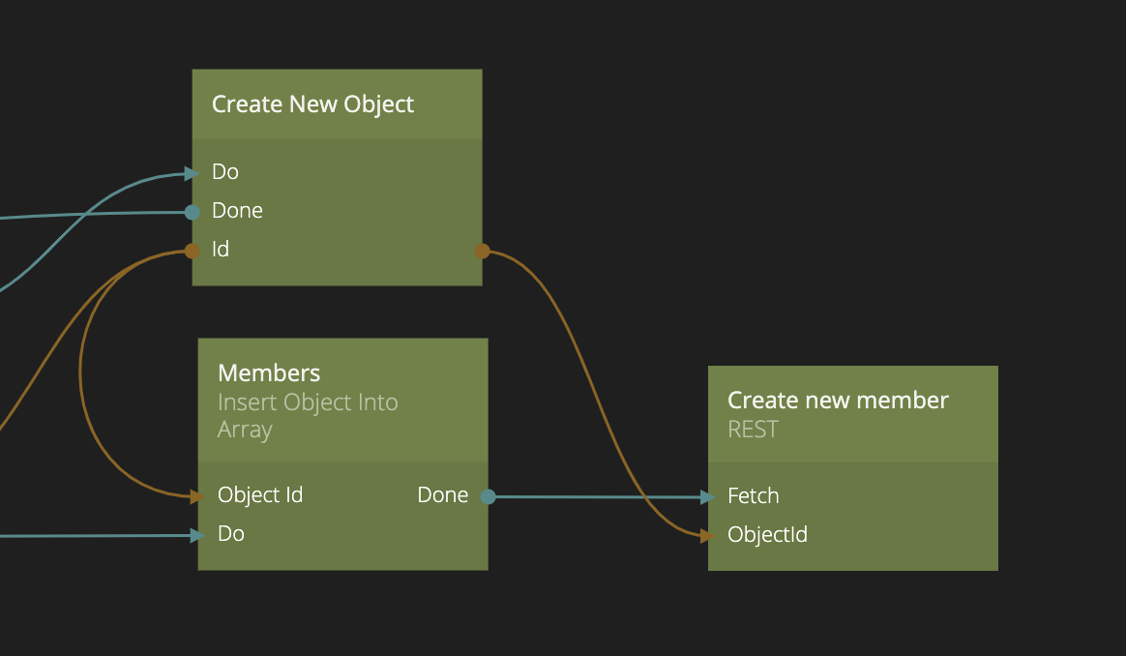Screen dimensions: 1126x656
Task: Click the Done label in Members node
Action: pyautogui.click(x=442, y=495)
